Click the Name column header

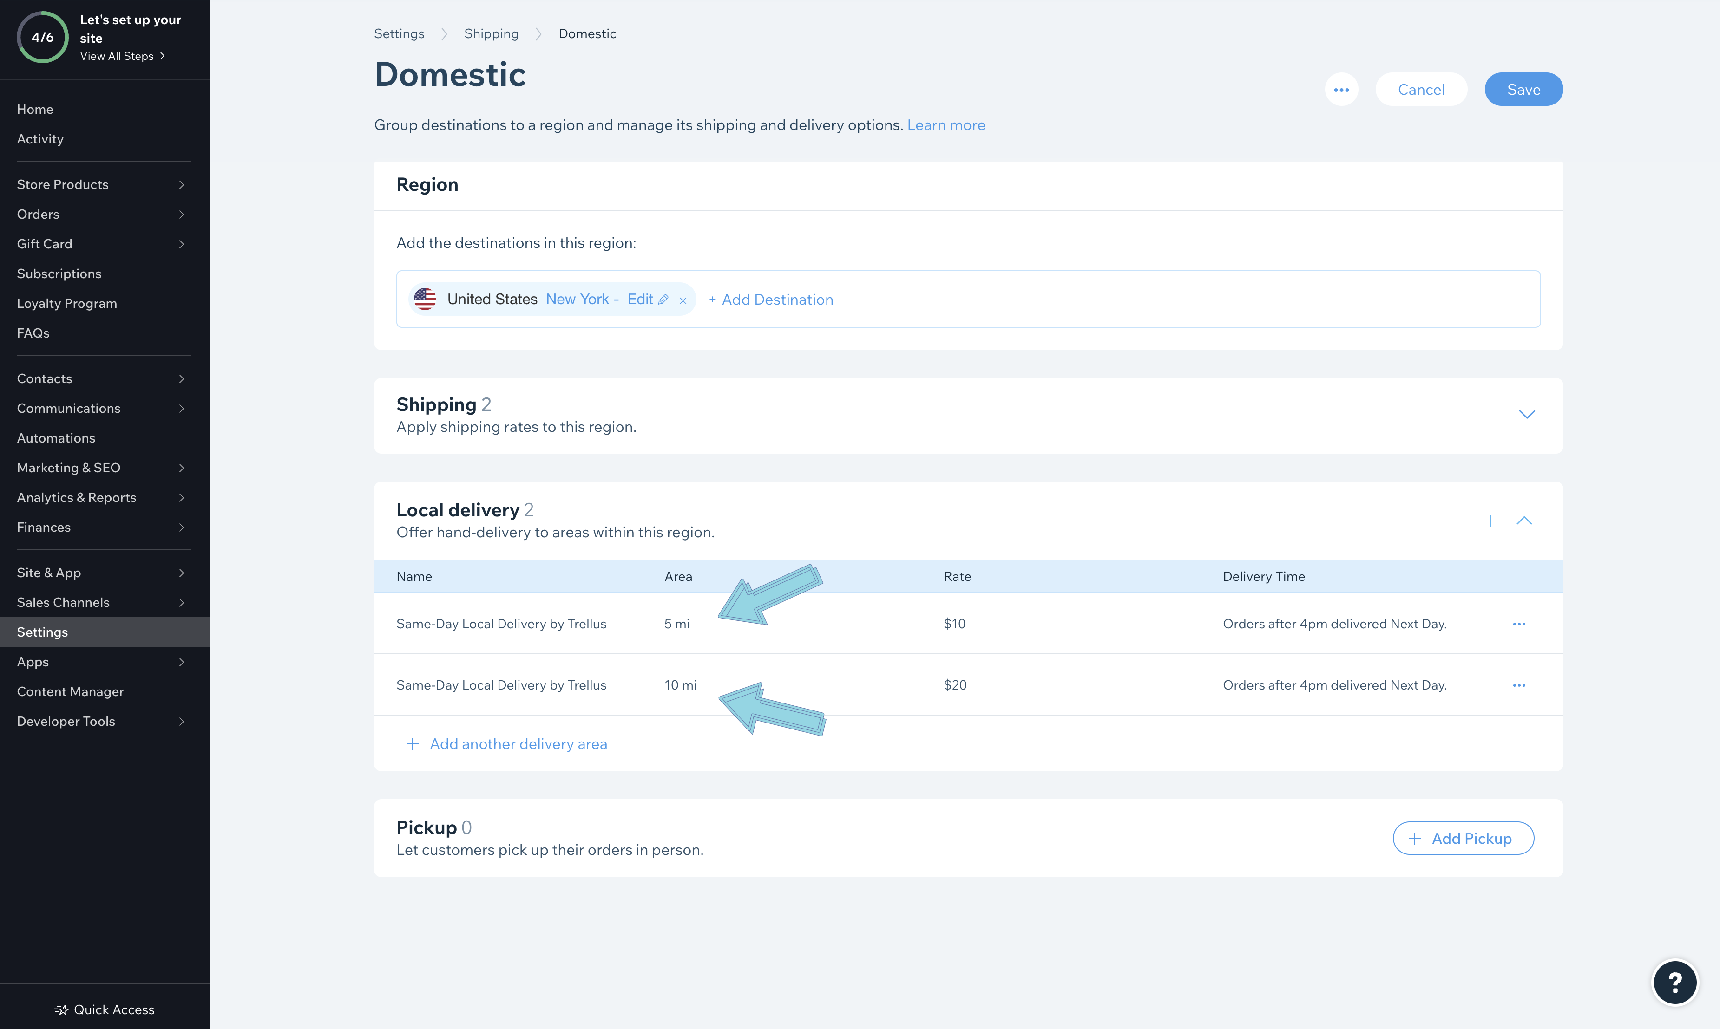[414, 576]
